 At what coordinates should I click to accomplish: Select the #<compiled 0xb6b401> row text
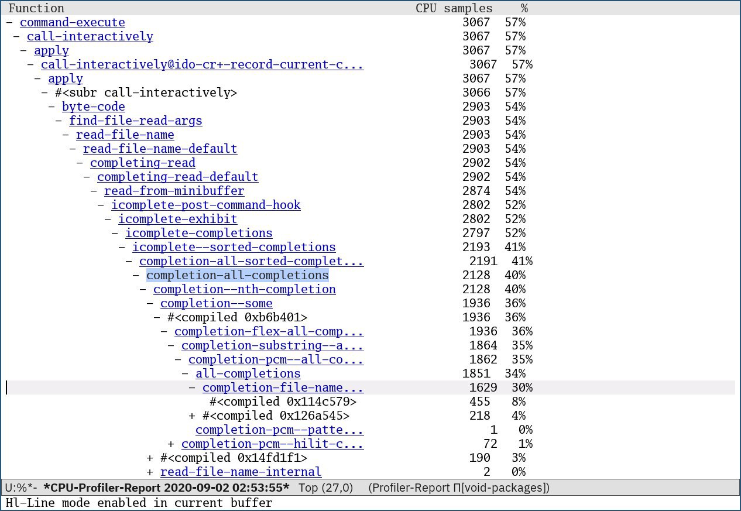click(238, 317)
